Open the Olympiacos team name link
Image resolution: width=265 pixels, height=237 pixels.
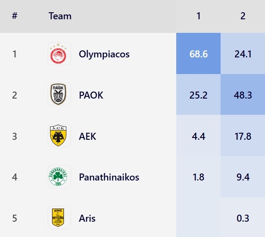(104, 54)
